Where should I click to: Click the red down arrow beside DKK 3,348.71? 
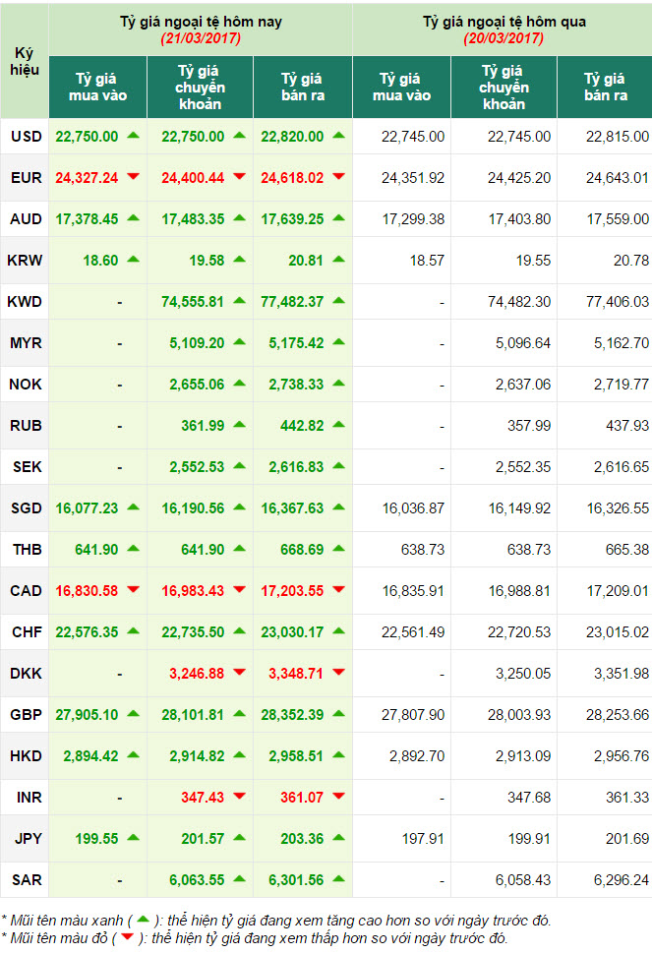(338, 673)
